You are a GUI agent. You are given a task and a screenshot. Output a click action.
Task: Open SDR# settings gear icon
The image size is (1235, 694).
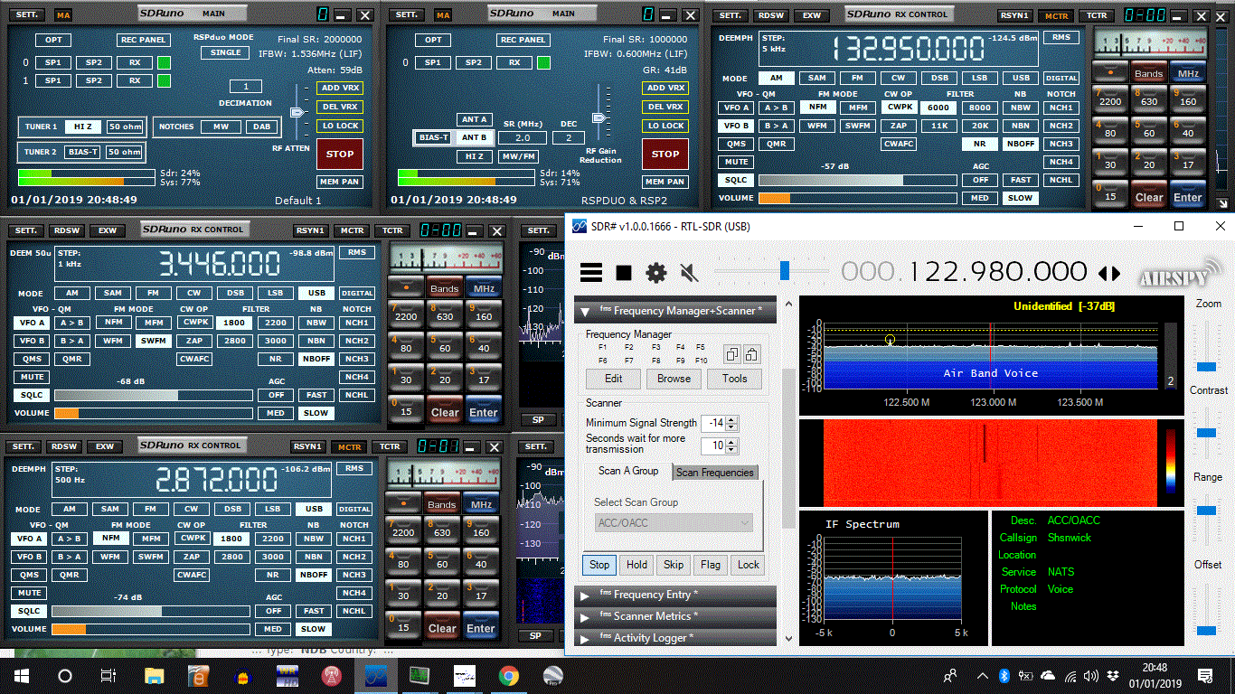pyautogui.click(x=655, y=272)
